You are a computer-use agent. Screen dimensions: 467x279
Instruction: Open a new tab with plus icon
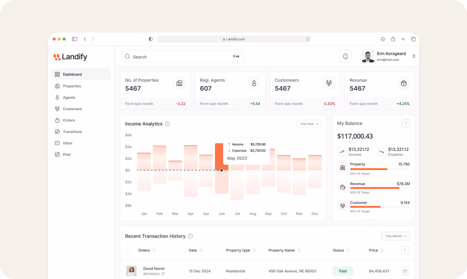tap(403, 39)
